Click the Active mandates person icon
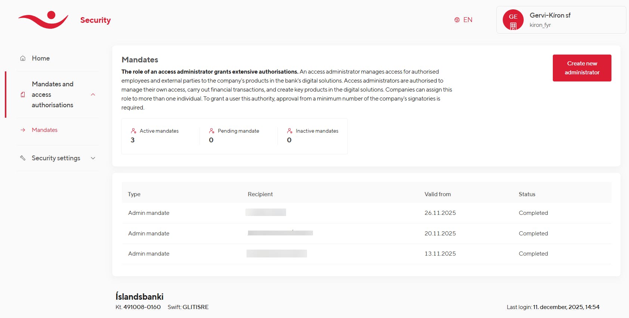The image size is (629, 318). [133, 131]
